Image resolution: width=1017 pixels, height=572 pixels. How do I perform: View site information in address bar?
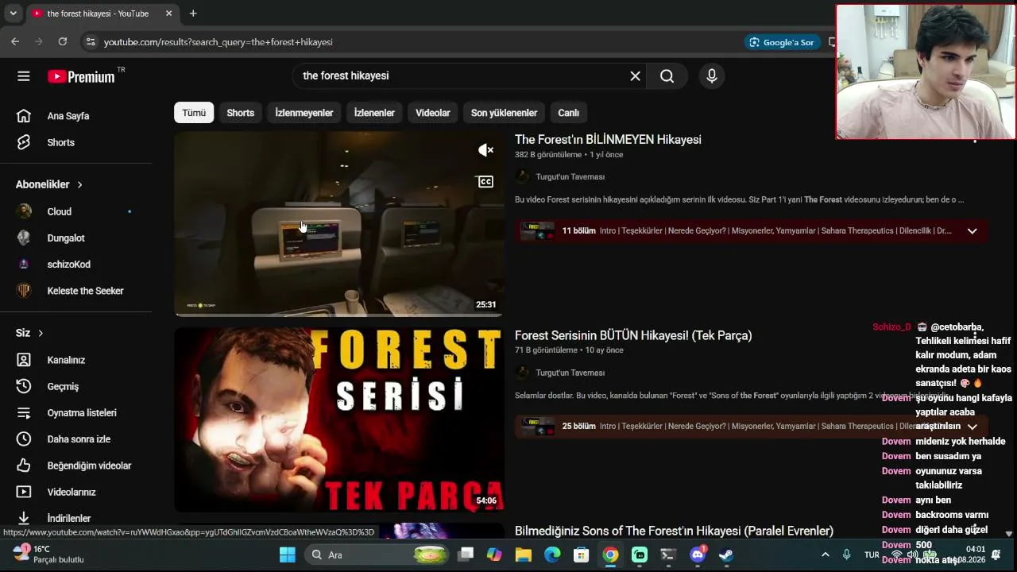click(x=91, y=42)
